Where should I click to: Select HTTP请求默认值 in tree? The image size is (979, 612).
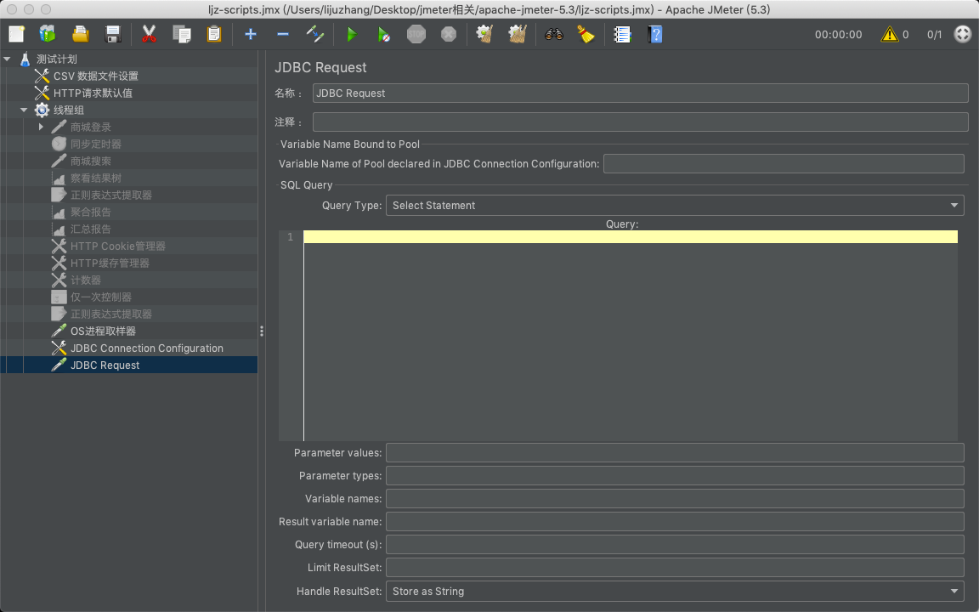(93, 93)
